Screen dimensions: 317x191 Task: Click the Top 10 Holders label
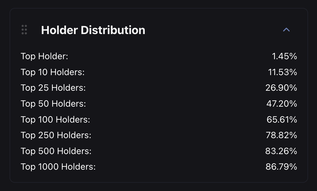coord(53,72)
